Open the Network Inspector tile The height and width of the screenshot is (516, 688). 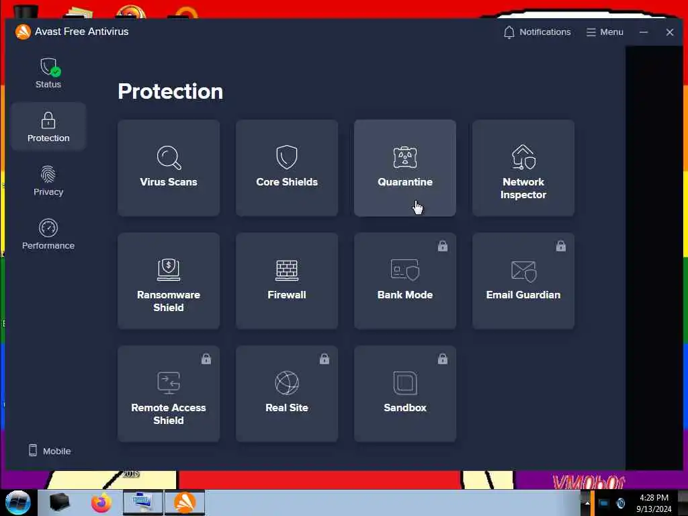(523, 168)
